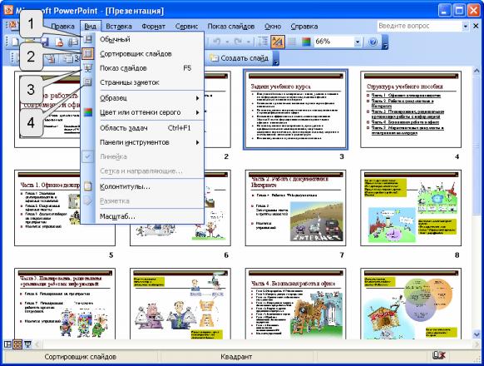The image size is (484, 366).
Task: Choose Область задач menu entry
Action: pos(142,128)
